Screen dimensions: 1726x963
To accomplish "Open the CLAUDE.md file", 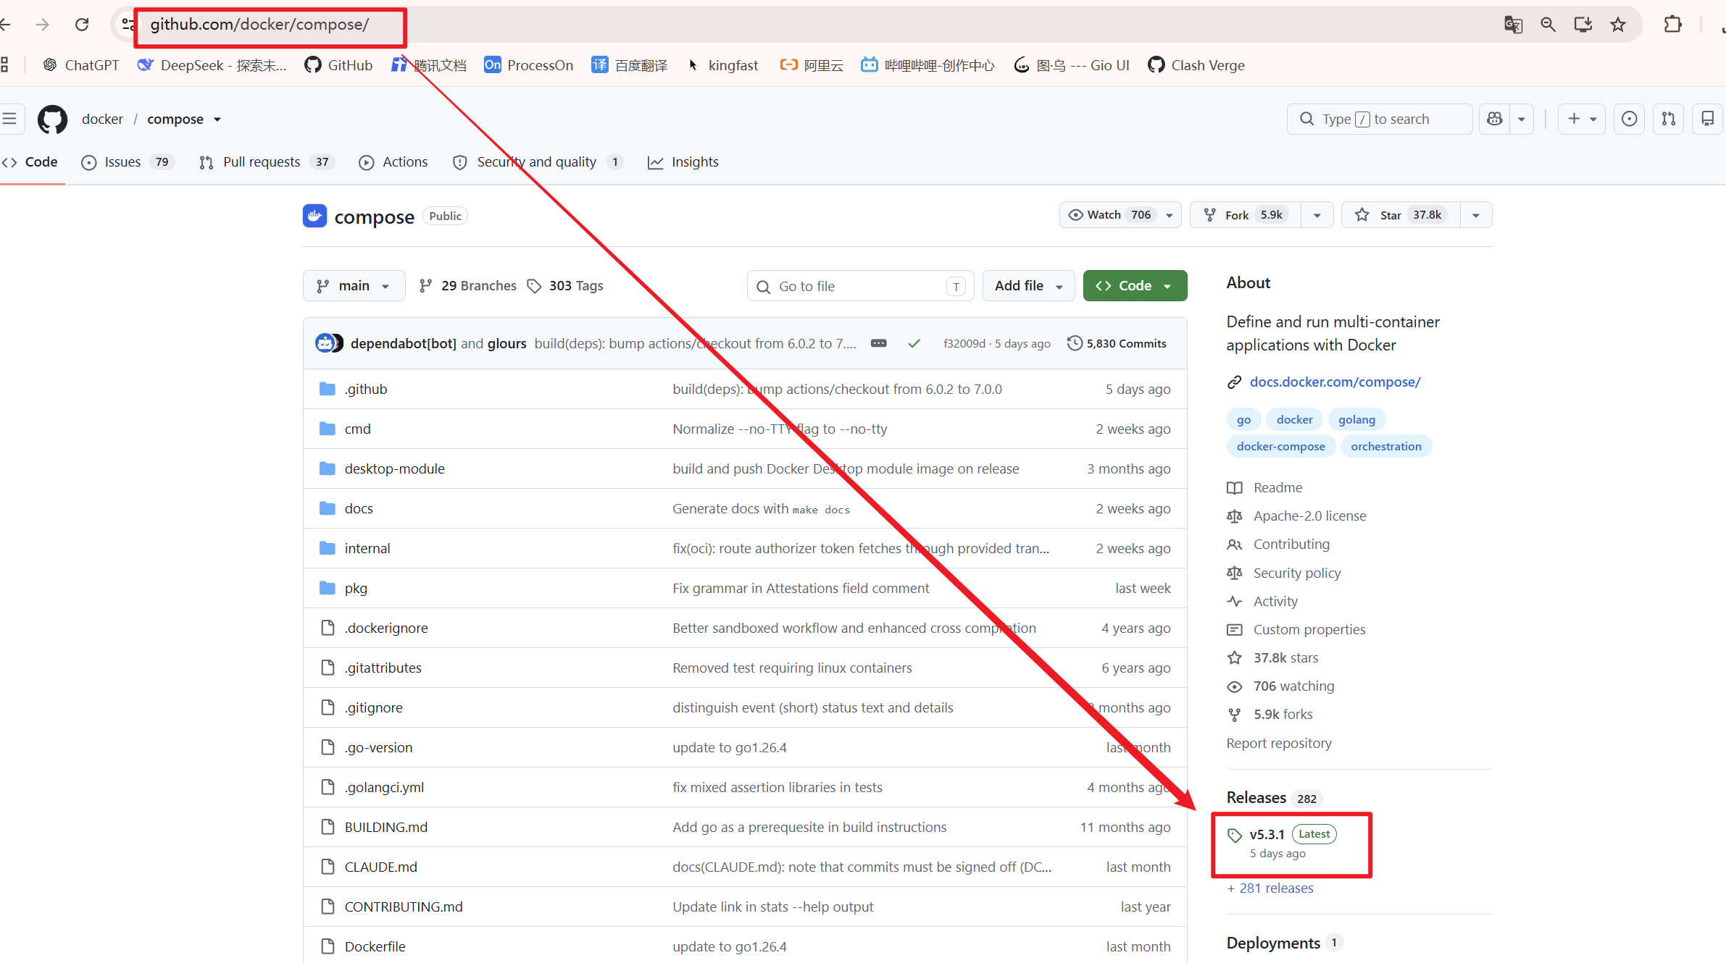I will pyautogui.click(x=380, y=867).
